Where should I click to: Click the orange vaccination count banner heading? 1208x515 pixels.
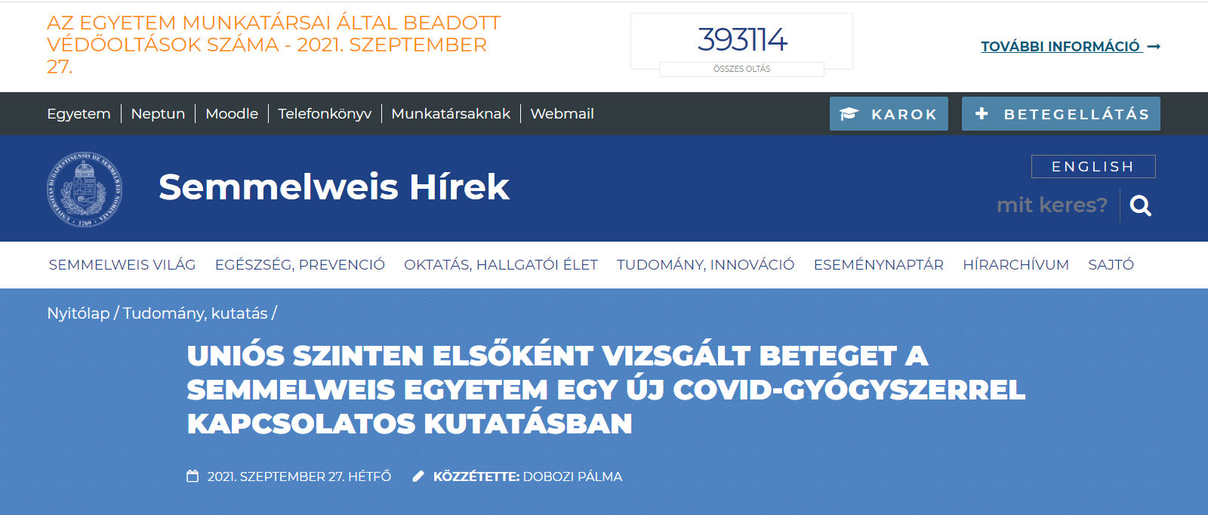pyautogui.click(x=273, y=45)
